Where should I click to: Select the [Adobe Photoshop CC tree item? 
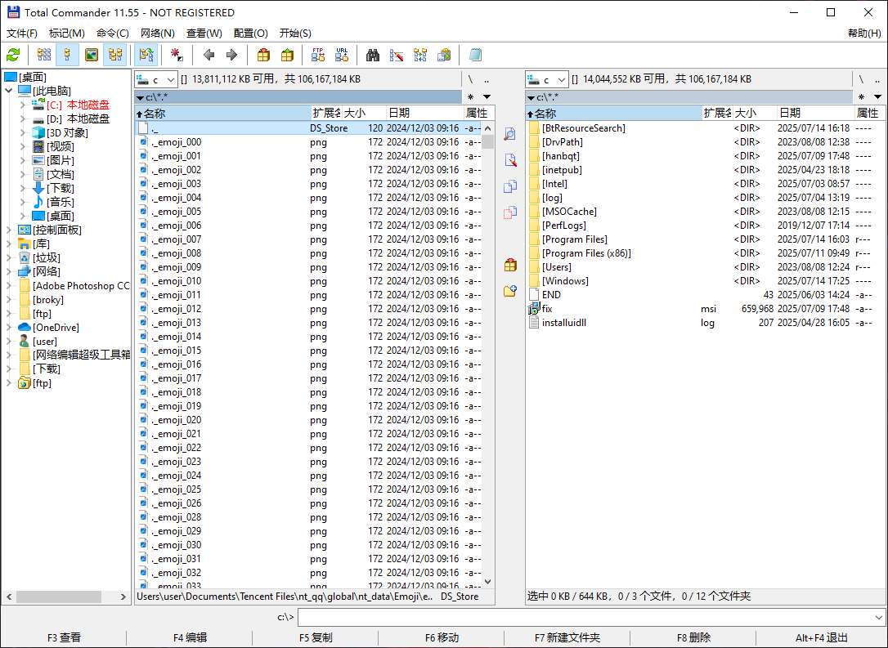click(x=81, y=286)
